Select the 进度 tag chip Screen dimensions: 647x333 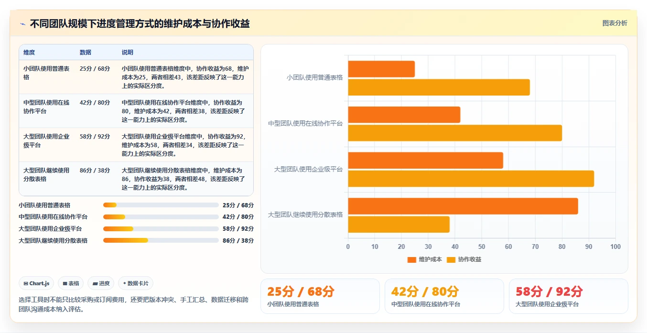click(101, 283)
